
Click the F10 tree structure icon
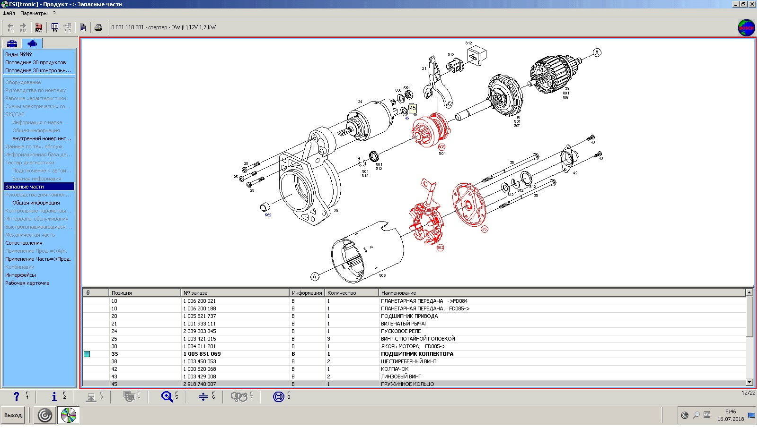point(67,27)
